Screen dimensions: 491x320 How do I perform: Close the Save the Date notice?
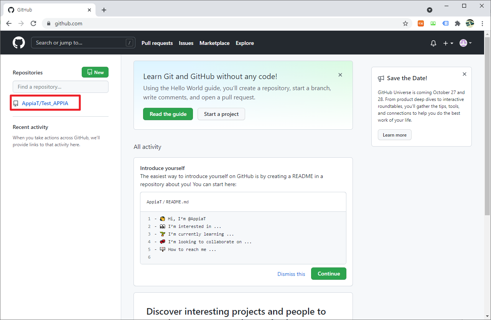tap(465, 74)
